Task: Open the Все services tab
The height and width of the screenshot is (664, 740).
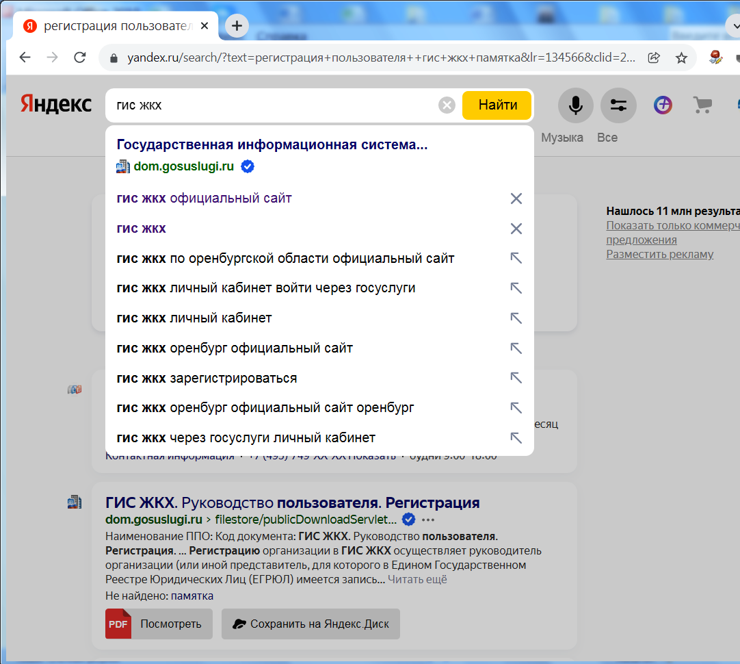Action: tap(607, 138)
